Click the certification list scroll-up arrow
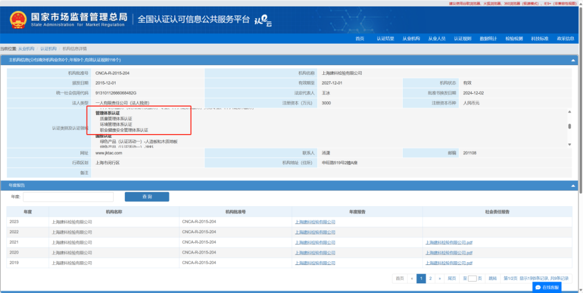The width and height of the screenshot is (583, 293). click(x=570, y=111)
